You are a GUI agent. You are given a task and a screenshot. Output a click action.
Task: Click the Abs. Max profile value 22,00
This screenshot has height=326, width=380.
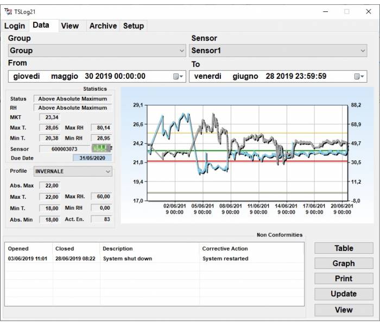coord(50,186)
